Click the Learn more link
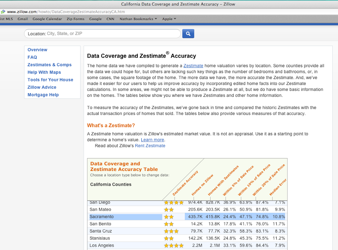 [x=152, y=140]
